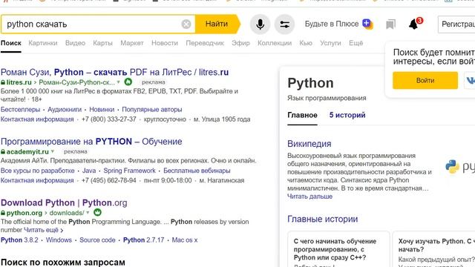Open the Аудиокниги sitelink
475x267 pixels.
pyautogui.click(x=65, y=109)
